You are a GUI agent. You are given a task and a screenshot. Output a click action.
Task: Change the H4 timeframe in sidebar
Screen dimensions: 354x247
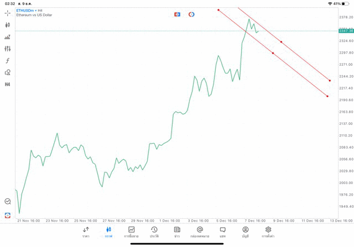coord(8,85)
